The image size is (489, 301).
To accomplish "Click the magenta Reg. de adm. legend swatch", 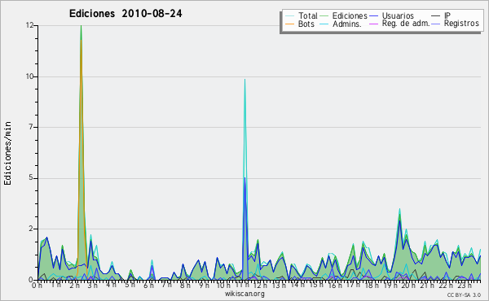I will coord(373,24).
